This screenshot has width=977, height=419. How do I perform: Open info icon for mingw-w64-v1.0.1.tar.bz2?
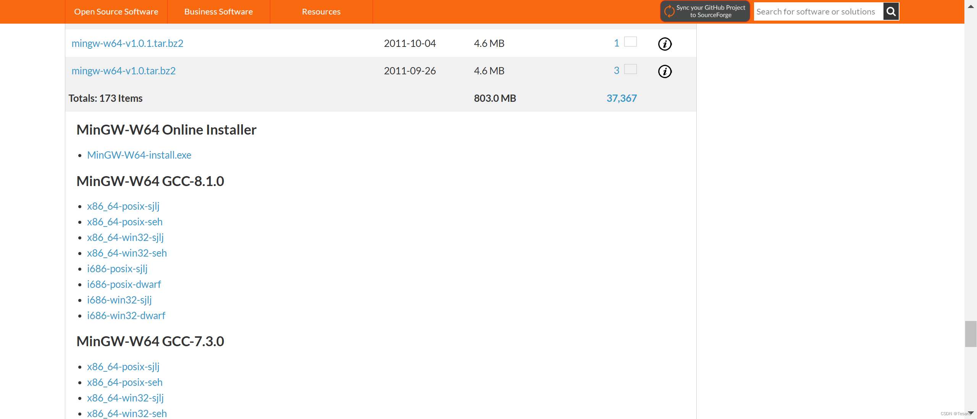tap(665, 44)
